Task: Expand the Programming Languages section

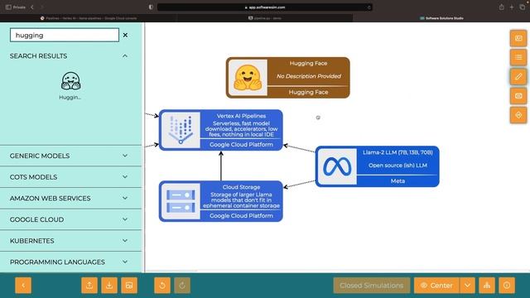Action: (x=71, y=262)
